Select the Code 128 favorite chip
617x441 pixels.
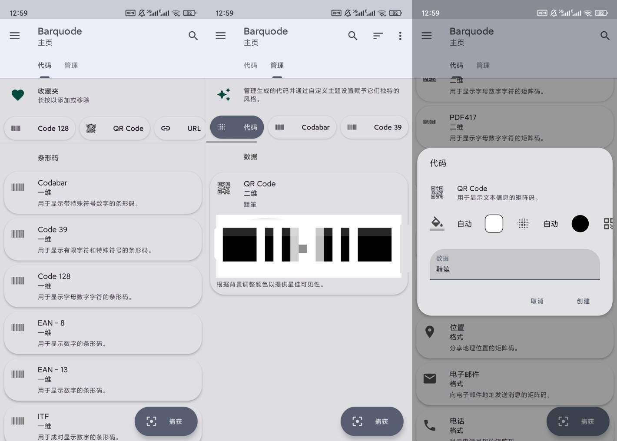(40, 128)
